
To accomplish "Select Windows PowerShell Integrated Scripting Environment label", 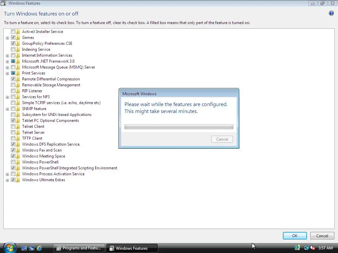I will coord(70,168).
